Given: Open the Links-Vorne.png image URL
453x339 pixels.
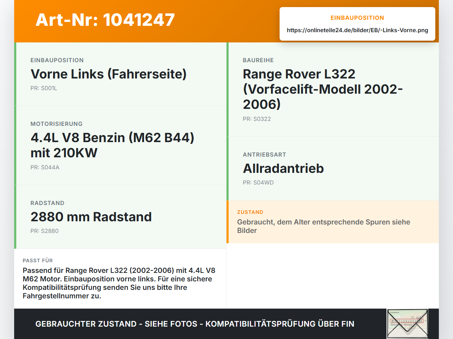Looking at the screenshot, I should pyautogui.click(x=357, y=30).
